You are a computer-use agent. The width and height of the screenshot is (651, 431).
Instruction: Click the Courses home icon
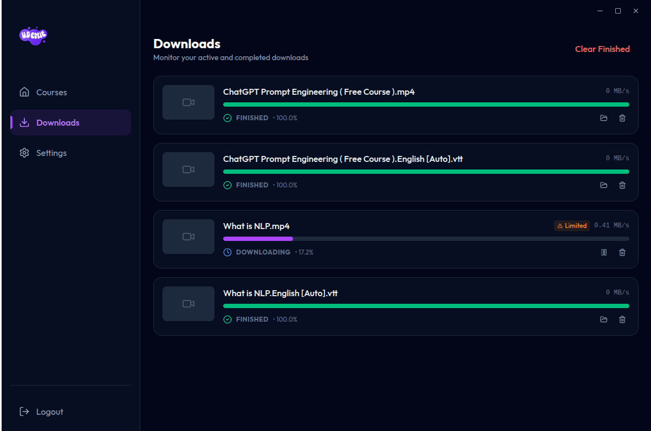coord(24,92)
